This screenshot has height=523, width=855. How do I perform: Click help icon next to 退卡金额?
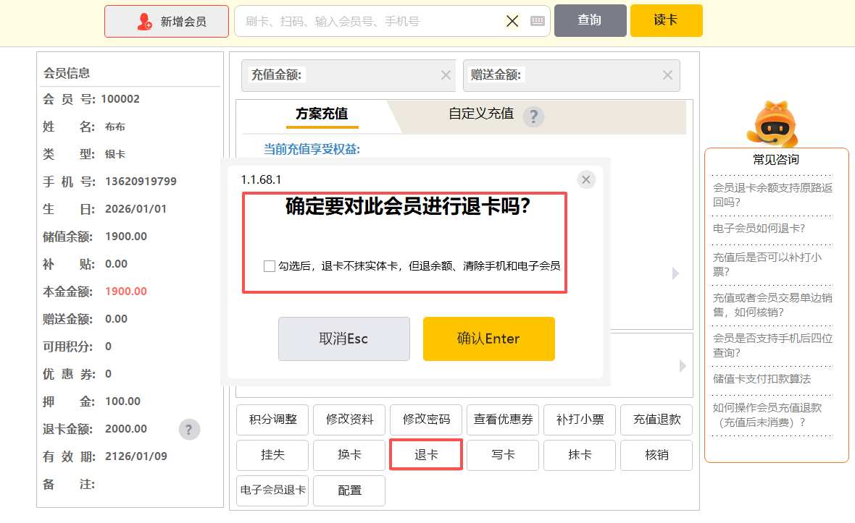point(189,429)
